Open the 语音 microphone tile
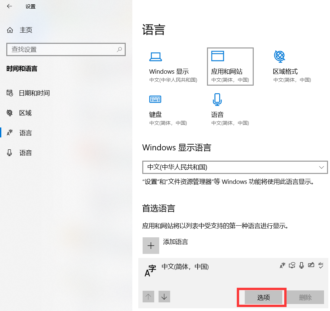 230,110
